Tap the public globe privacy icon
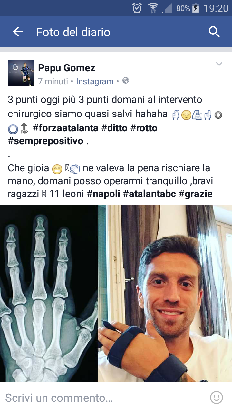This screenshot has height=413, width=232. point(126,81)
